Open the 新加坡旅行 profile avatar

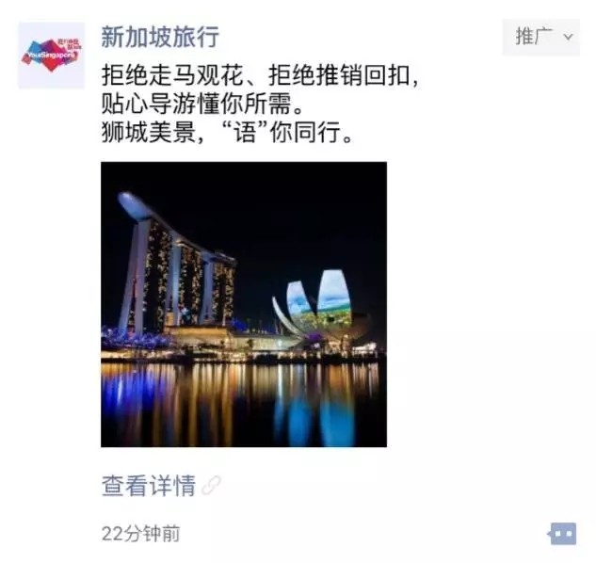(51, 56)
